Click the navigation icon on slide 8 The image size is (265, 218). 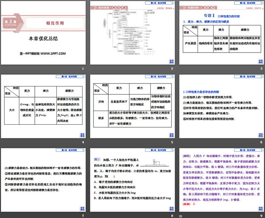171,208
